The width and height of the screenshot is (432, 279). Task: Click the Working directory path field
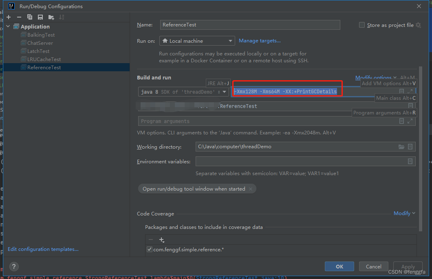click(x=305, y=147)
